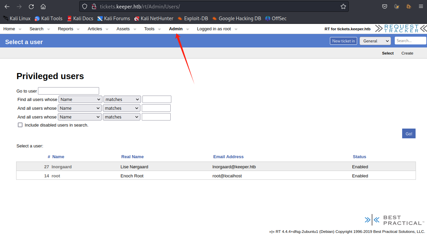
Task: Open the Logged in as root menu
Action: (214, 29)
